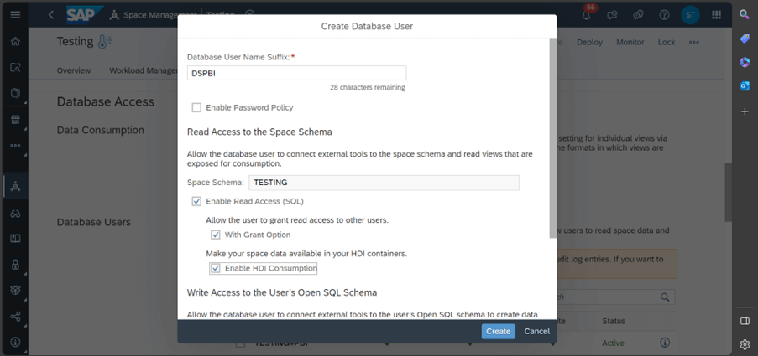
Task: Click info icon next to Active status
Action: (x=665, y=343)
